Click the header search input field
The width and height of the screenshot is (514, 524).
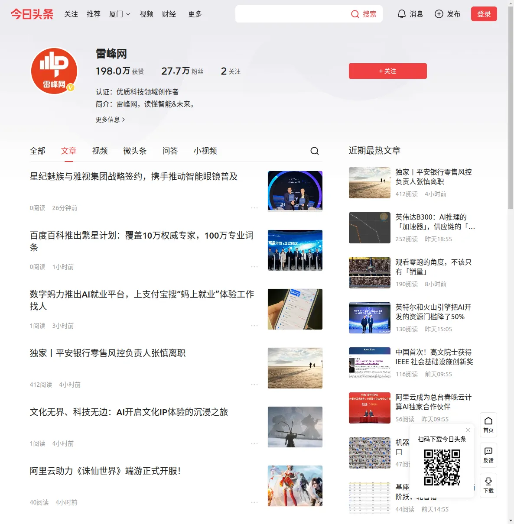click(289, 14)
